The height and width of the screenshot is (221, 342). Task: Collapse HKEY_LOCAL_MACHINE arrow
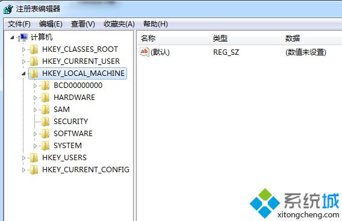23,74
